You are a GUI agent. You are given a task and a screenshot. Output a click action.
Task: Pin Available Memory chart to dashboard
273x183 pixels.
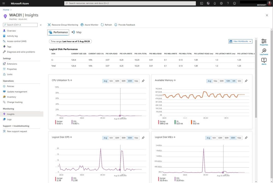246,81
